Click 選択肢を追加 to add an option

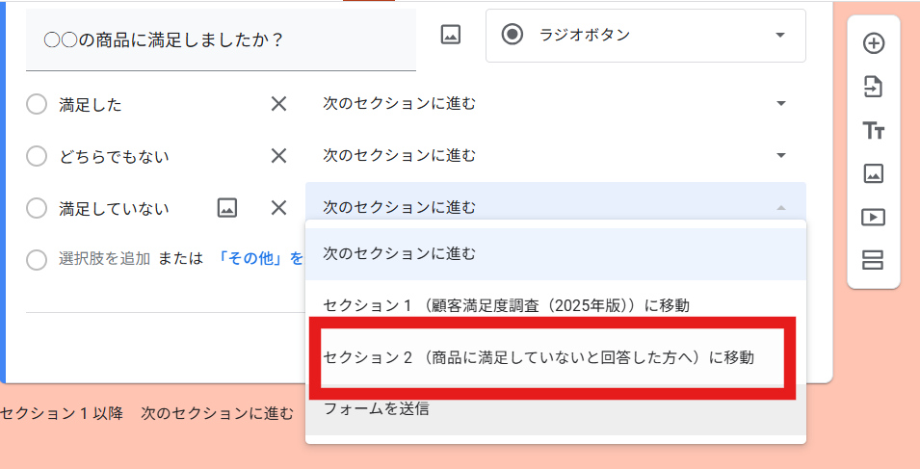pyautogui.click(x=104, y=258)
